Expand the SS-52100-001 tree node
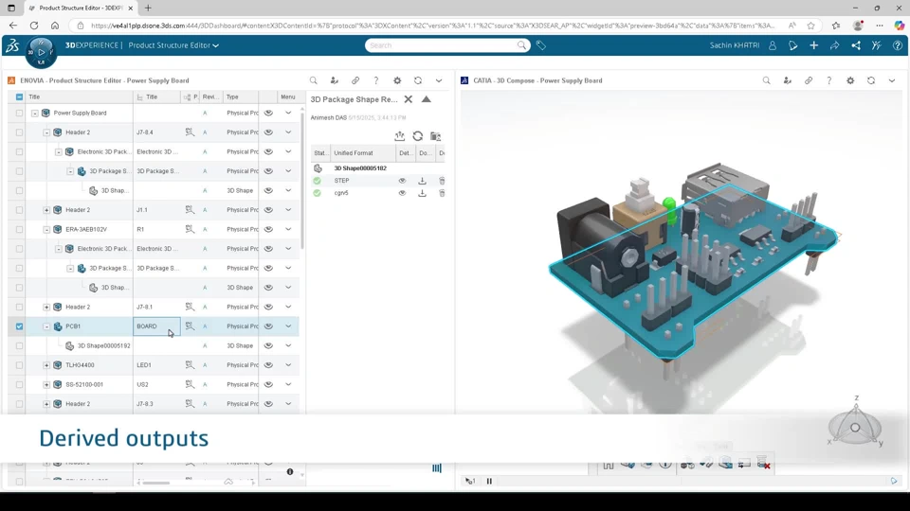The width and height of the screenshot is (910, 511). tap(46, 385)
